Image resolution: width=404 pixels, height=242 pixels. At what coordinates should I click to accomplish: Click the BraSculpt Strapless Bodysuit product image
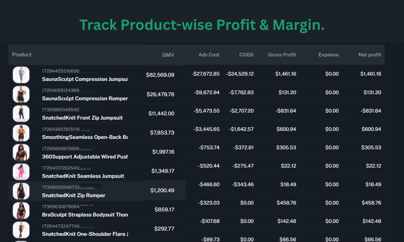point(21,211)
